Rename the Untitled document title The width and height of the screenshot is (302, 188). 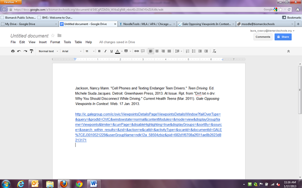pos(29,36)
